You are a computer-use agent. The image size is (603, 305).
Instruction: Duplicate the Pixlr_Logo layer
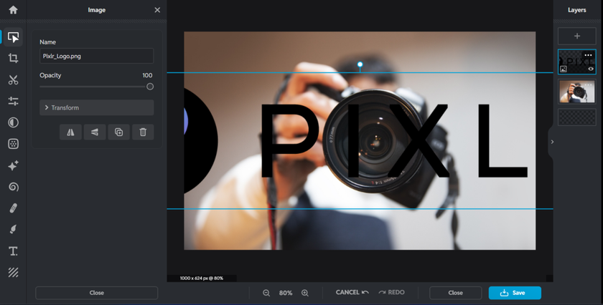pyautogui.click(x=119, y=132)
